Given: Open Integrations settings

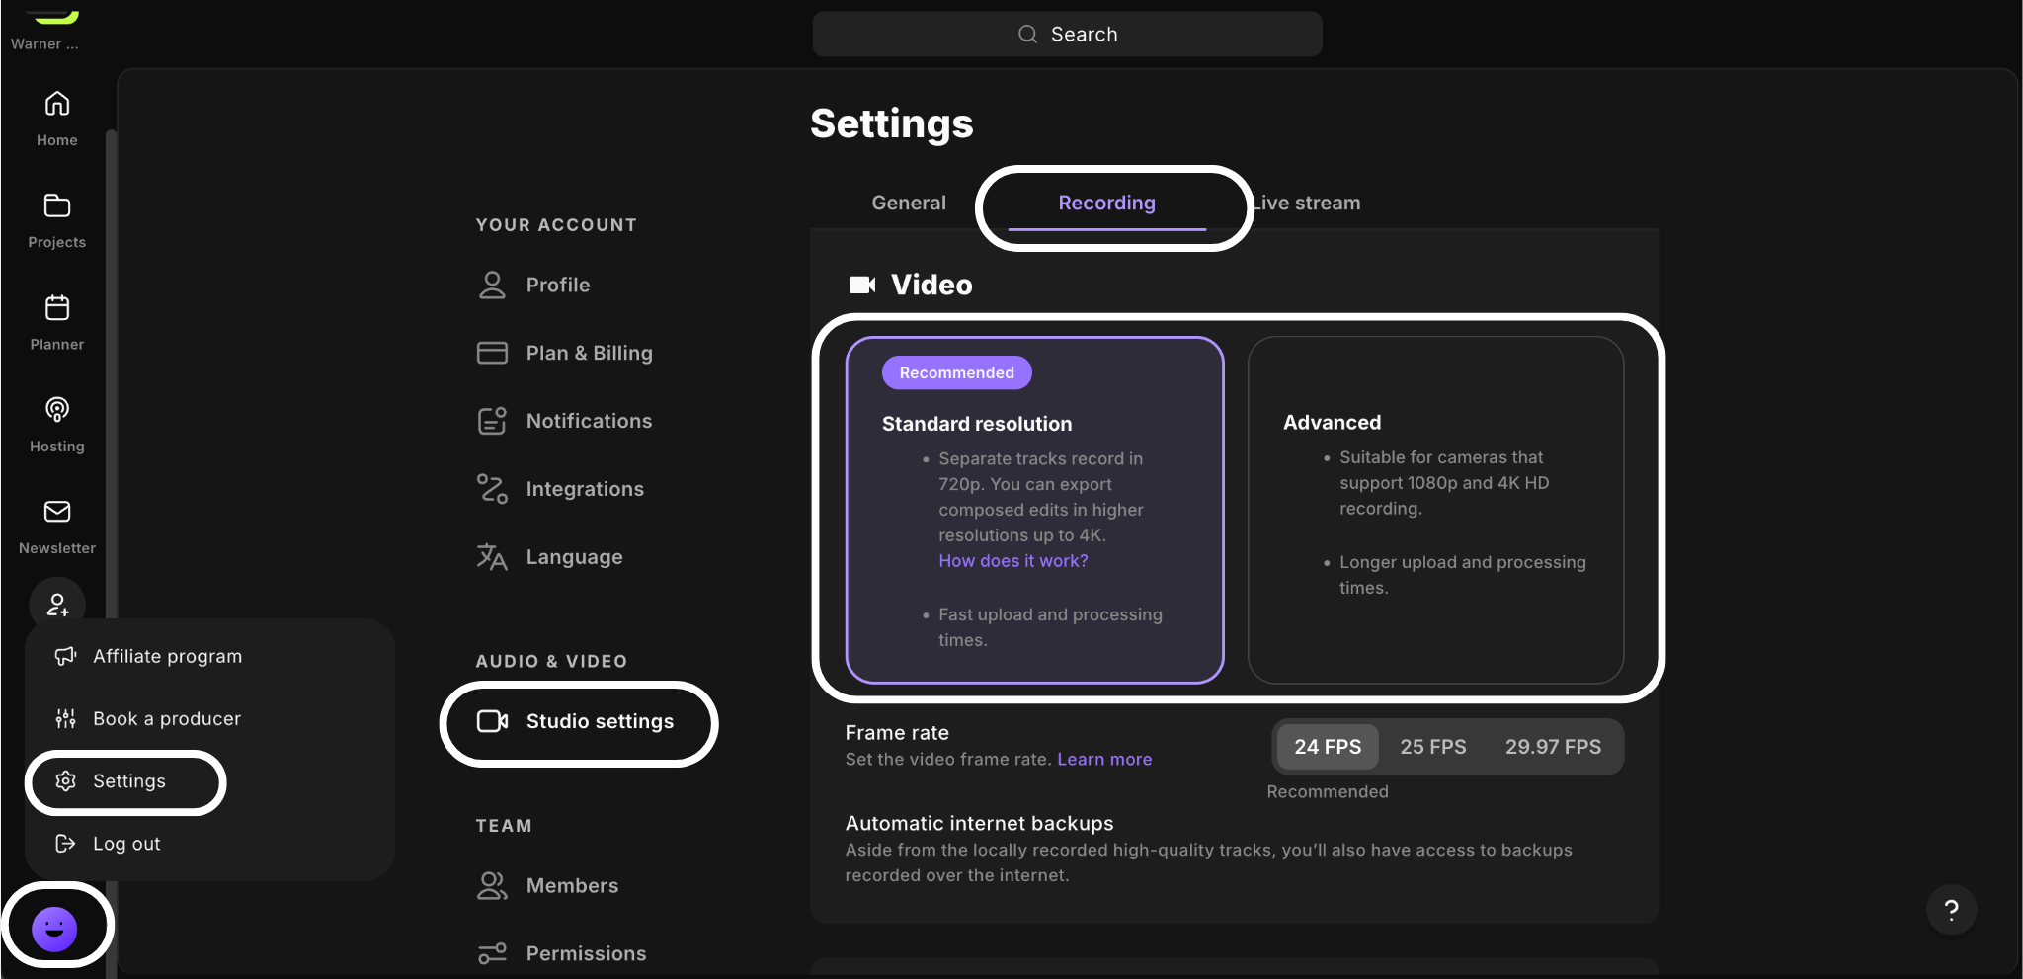Looking at the screenshot, I should 585,489.
